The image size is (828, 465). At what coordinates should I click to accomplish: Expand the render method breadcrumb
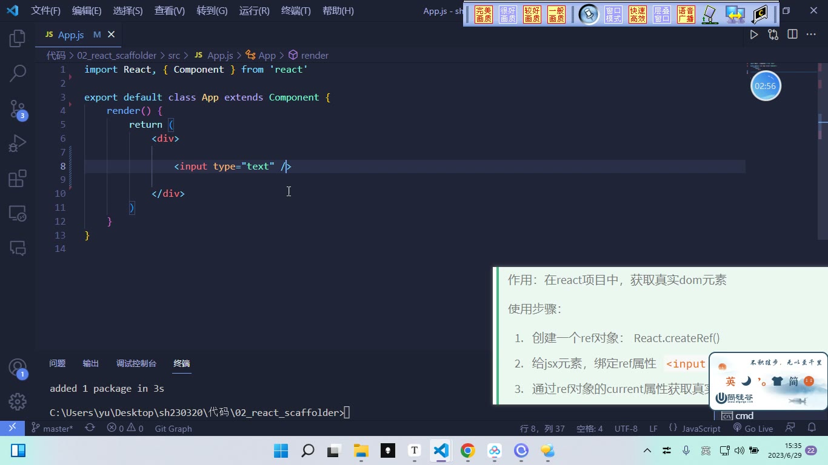coord(309,55)
